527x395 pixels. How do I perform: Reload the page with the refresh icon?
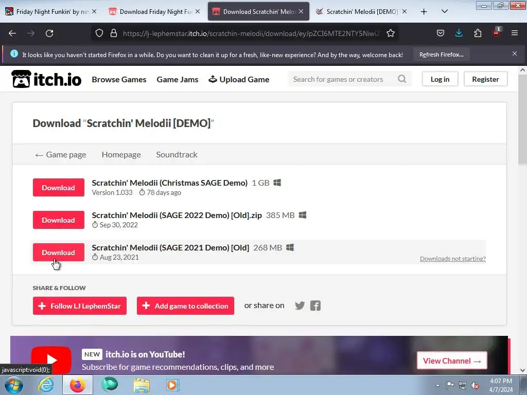pyautogui.click(x=49, y=33)
